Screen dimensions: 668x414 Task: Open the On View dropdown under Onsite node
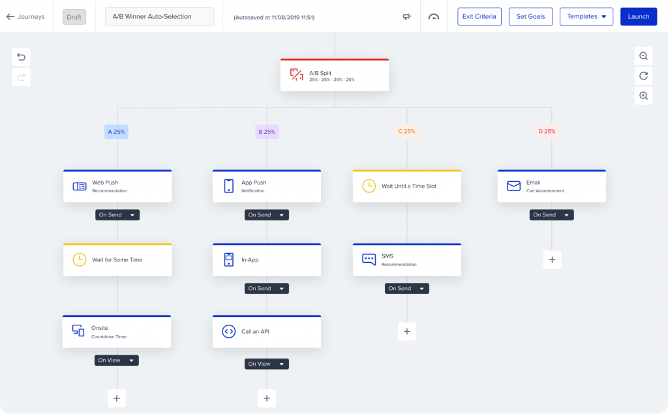coord(116,360)
